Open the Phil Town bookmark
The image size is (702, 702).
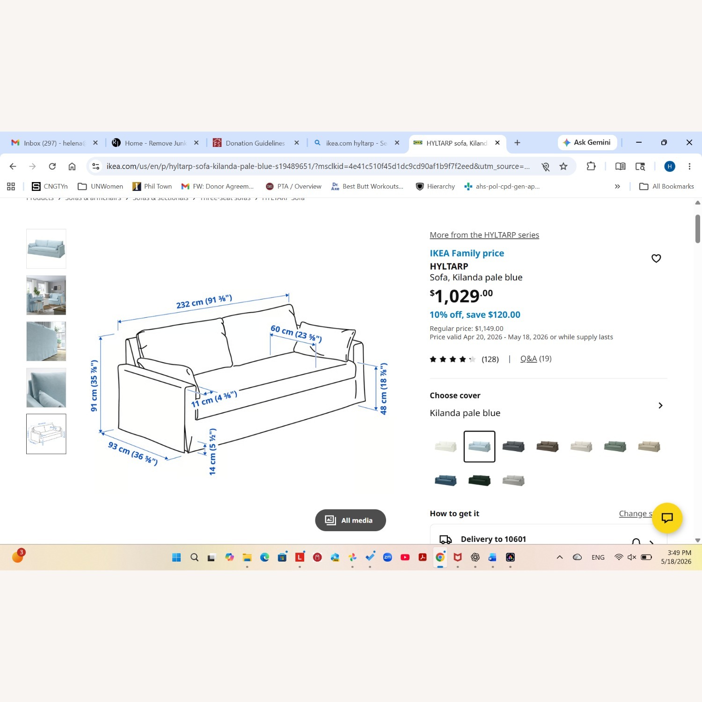pos(152,186)
